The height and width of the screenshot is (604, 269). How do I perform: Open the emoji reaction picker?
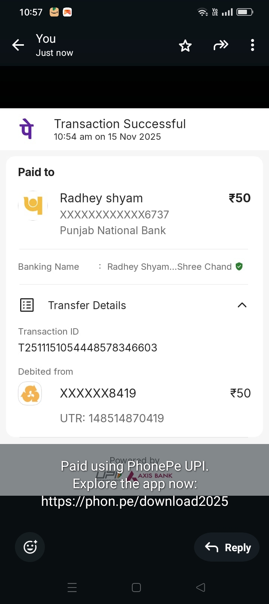pyautogui.click(x=30, y=547)
